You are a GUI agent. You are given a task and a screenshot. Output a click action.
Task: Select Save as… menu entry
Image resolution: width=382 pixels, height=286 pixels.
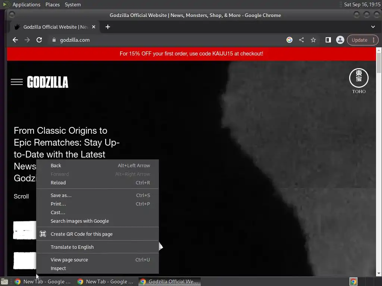[x=97, y=195]
